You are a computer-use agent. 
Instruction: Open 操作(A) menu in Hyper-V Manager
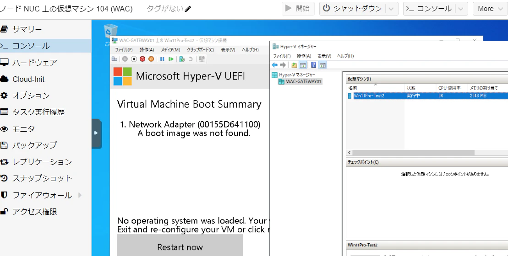[x=304, y=56]
